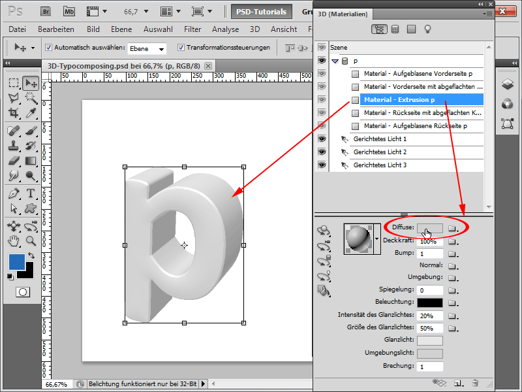The height and width of the screenshot is (392, 522).
Task: Toggle Automatisch auswählen checkbox
Action: pyautogui.click(x=48, y=47)
